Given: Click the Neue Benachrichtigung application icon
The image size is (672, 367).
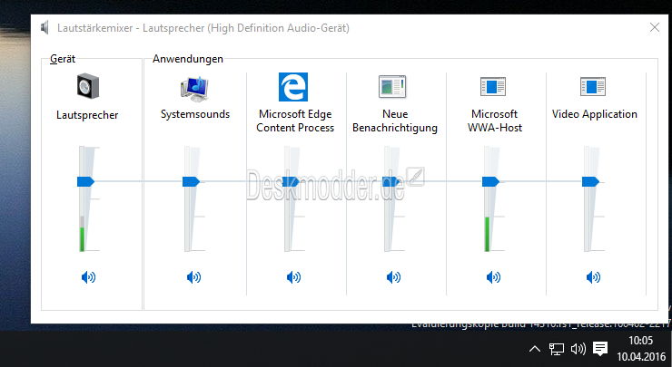Looking at the screenshot, I should click(392, 87).
